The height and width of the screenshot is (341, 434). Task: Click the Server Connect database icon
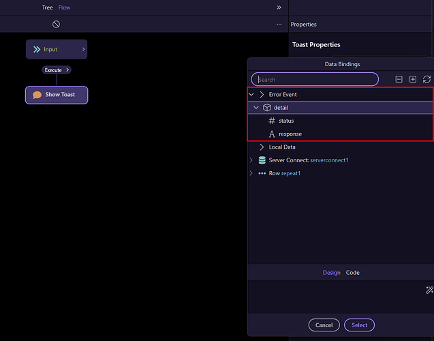[x=262, y=160]
